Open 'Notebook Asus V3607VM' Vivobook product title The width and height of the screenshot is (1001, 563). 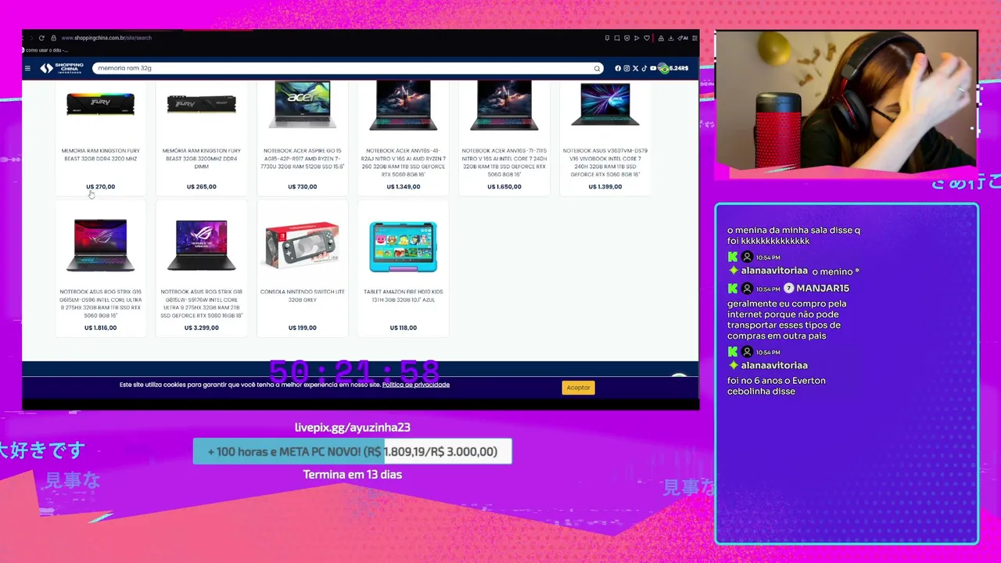point(605,163)
